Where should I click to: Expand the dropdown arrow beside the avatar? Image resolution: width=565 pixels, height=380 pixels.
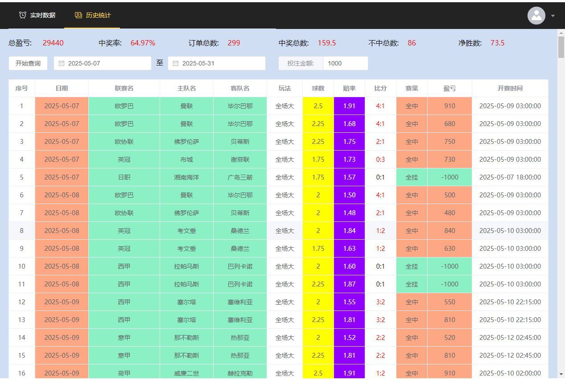pos(553,16)
